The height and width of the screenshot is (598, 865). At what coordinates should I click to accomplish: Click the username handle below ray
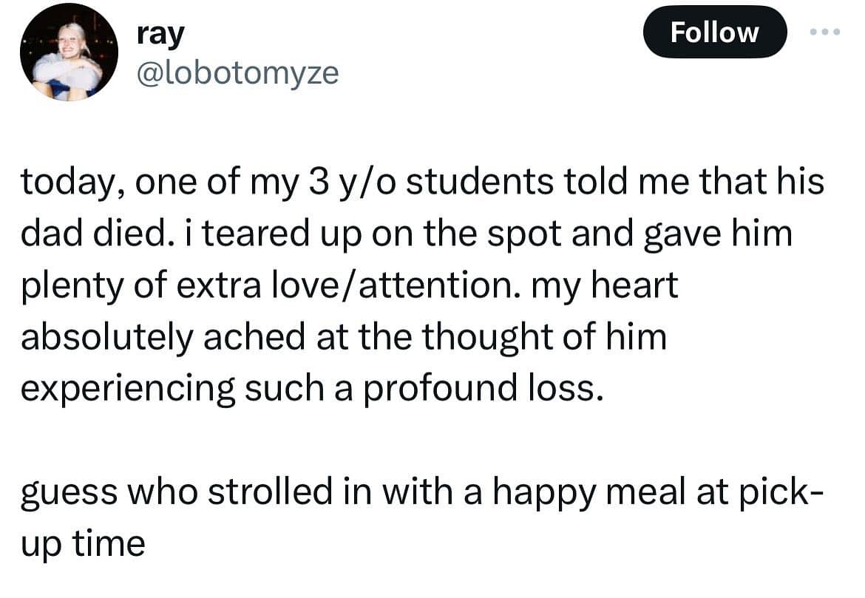click(237, 72)
